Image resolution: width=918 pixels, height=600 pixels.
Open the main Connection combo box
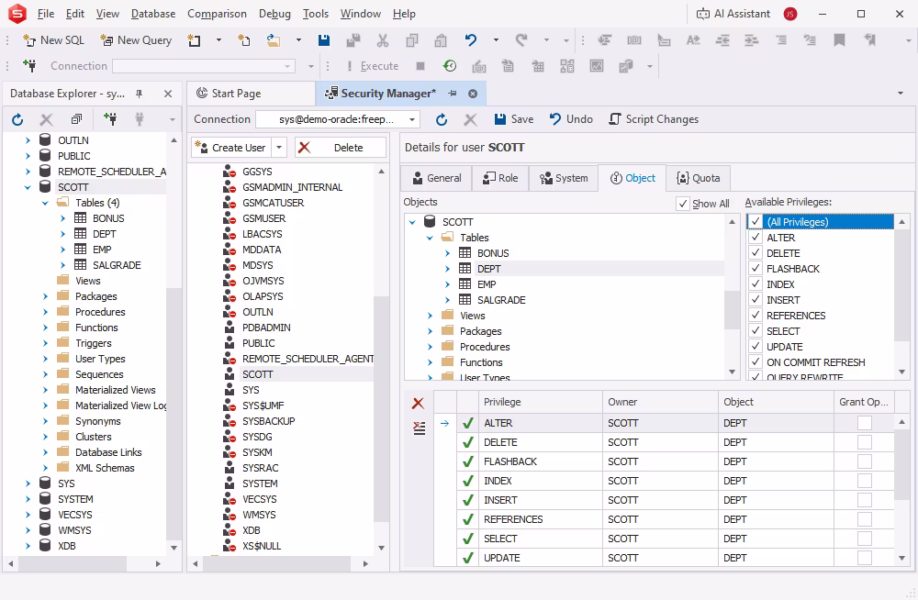click(204, 66)
